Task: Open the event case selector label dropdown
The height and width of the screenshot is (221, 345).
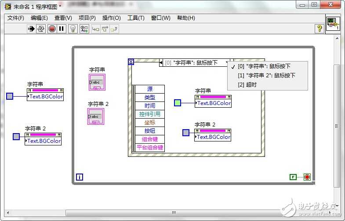Action: (x=196, y=63)
